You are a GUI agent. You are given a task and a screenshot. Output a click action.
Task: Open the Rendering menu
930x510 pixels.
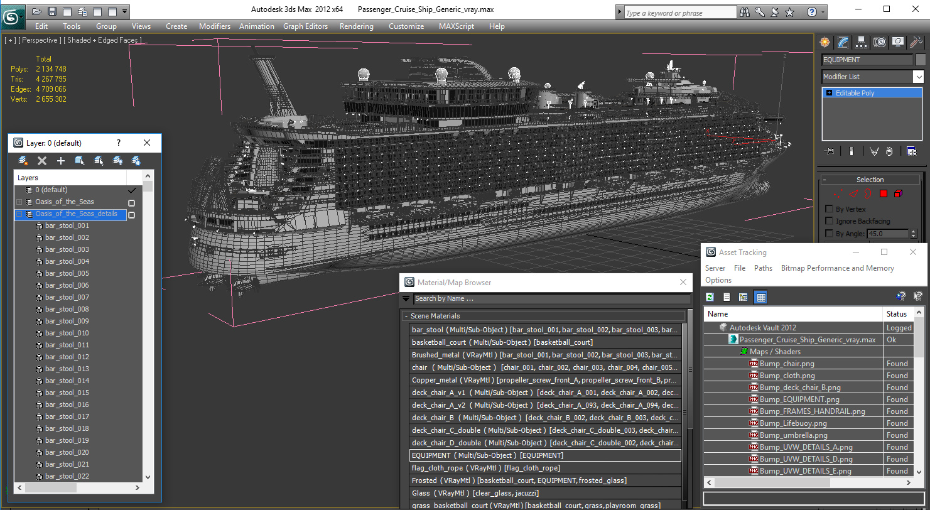click(x=356, y=26)
